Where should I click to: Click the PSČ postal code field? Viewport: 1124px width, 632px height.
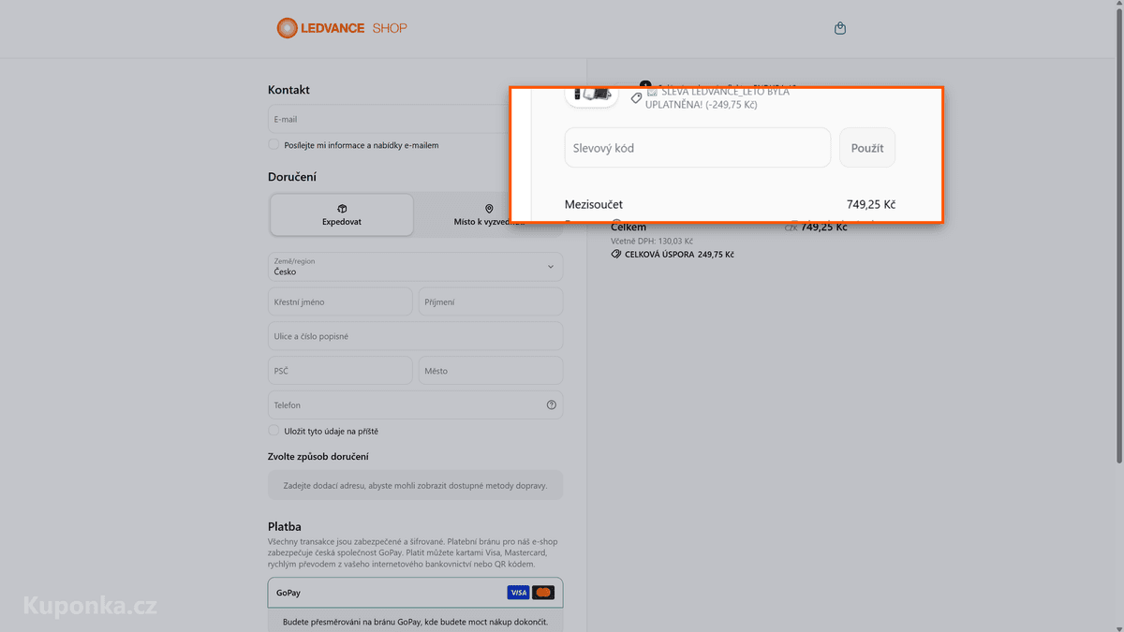click(340, 371)
